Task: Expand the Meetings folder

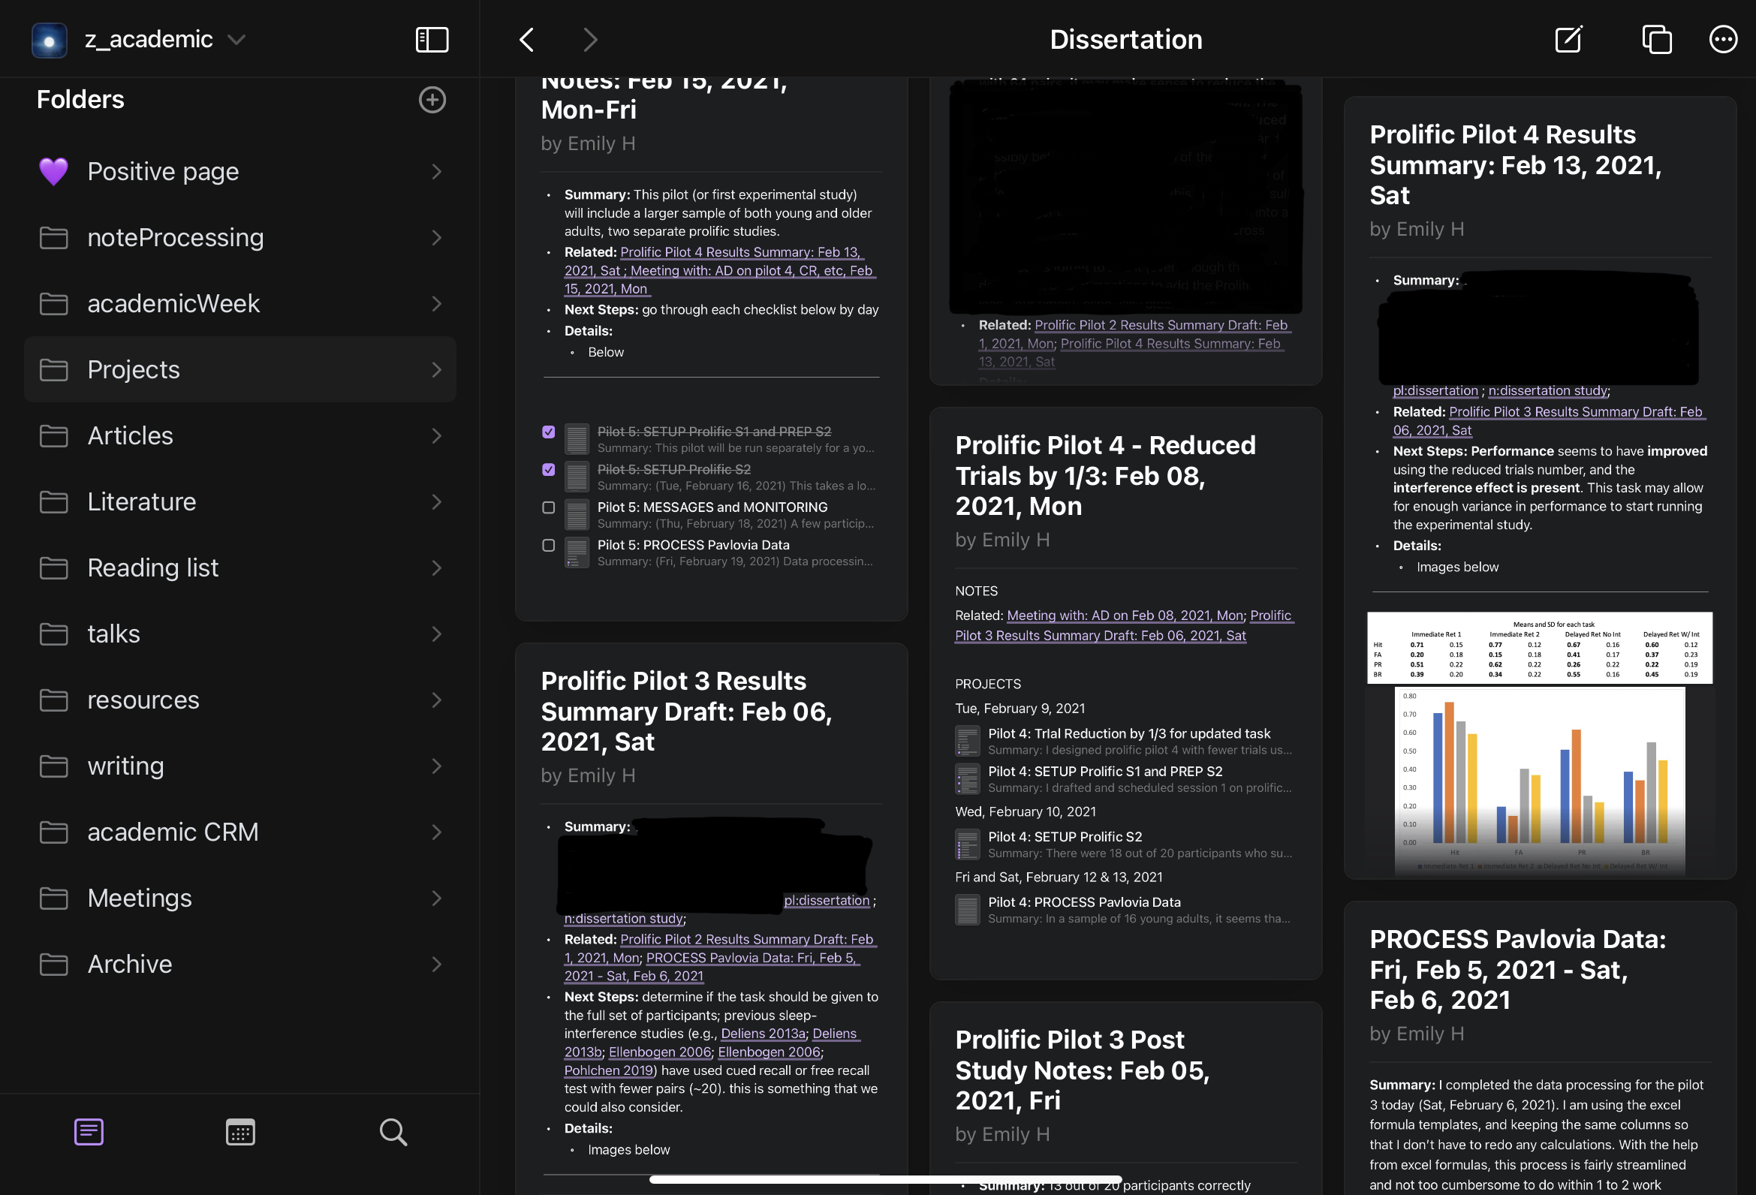Action: click(x=437, y=898)
